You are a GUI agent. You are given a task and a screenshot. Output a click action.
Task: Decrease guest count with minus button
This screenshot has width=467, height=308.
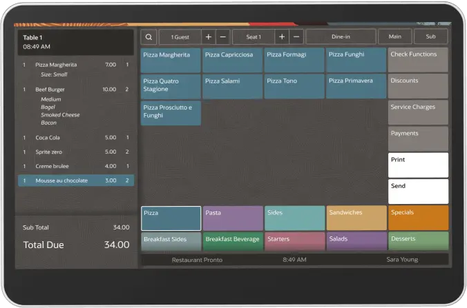coord(223,37)
